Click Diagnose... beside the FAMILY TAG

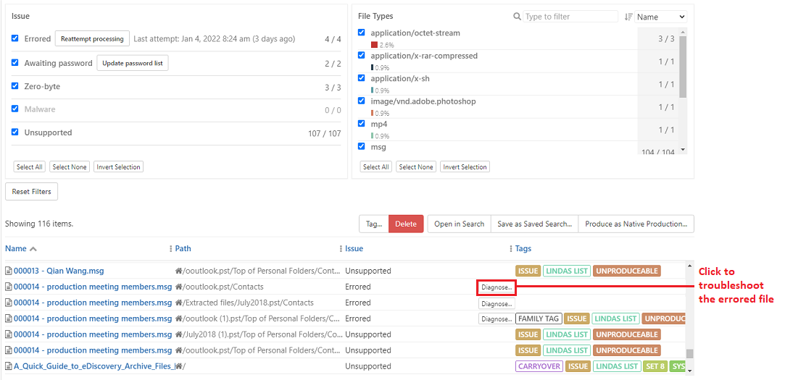point(497,319)
